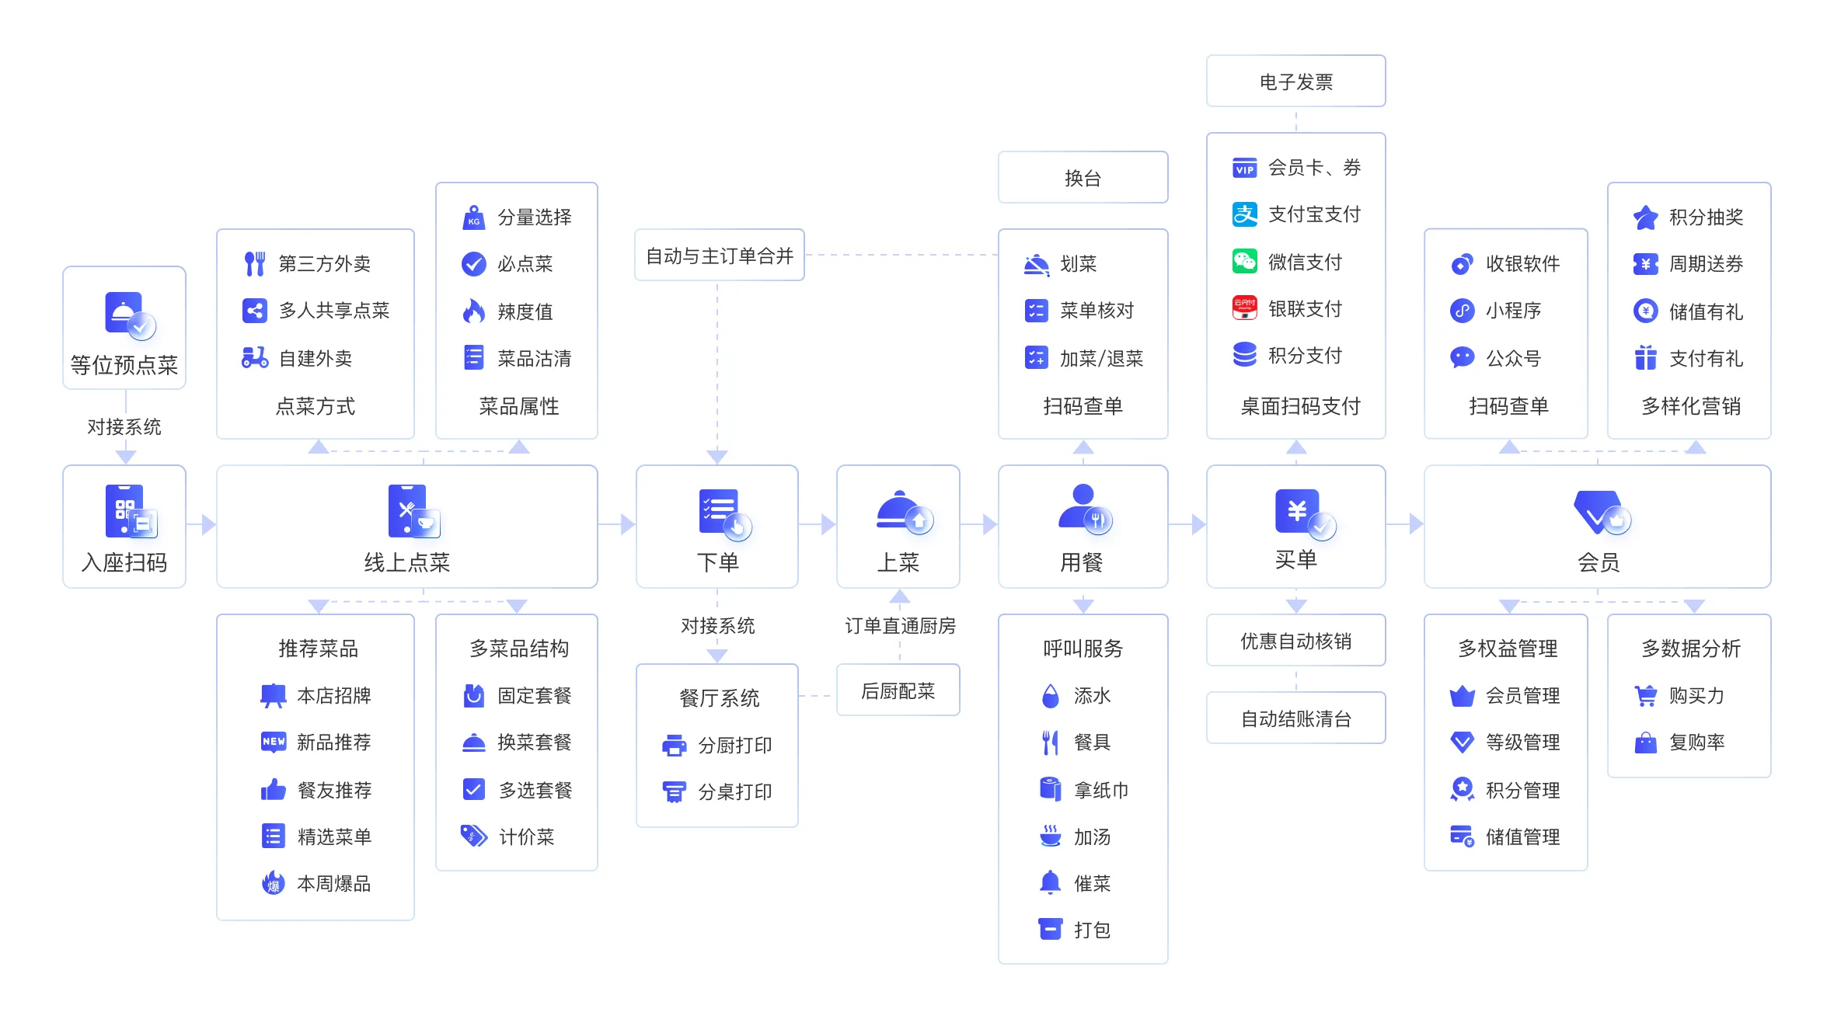Click the printer icon for 分厨打印
Image resolution: width=1834 pixels, height=1019 pixels.
click(x=674, y=746)
